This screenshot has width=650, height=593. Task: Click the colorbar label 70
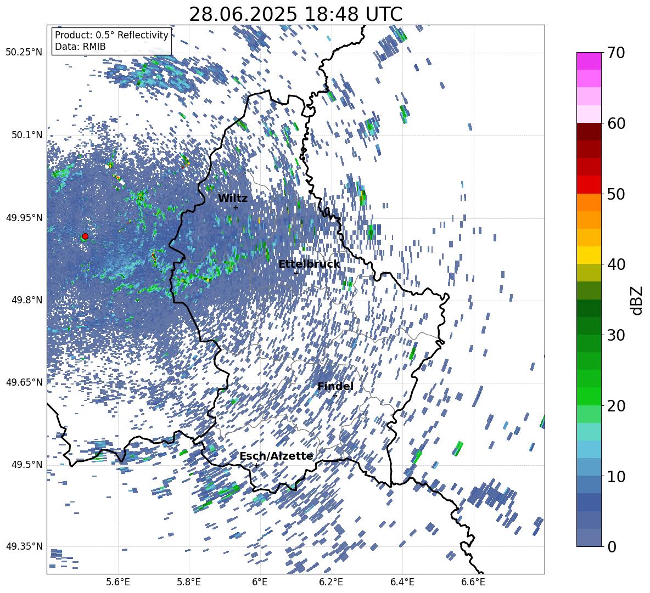(616, 53)
